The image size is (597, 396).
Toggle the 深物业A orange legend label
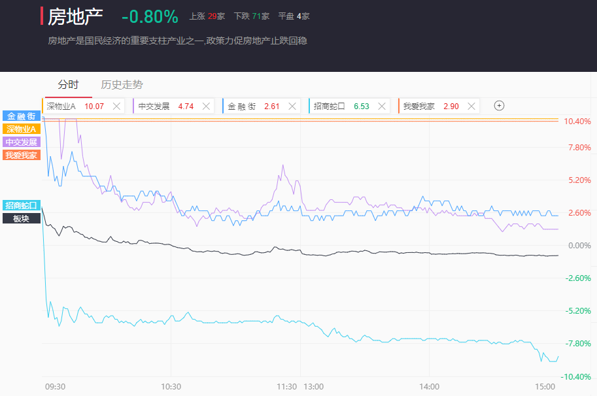[22, 129]
